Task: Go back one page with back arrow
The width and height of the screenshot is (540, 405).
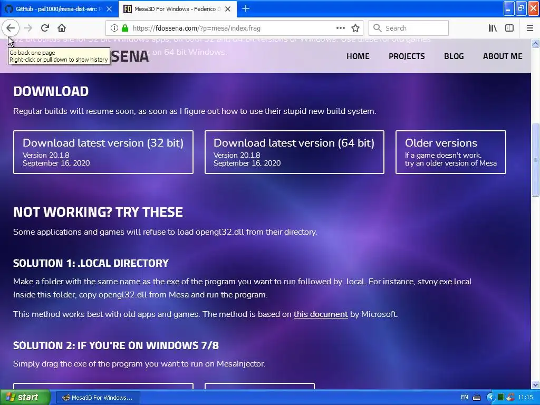Action: pos(11,28)
